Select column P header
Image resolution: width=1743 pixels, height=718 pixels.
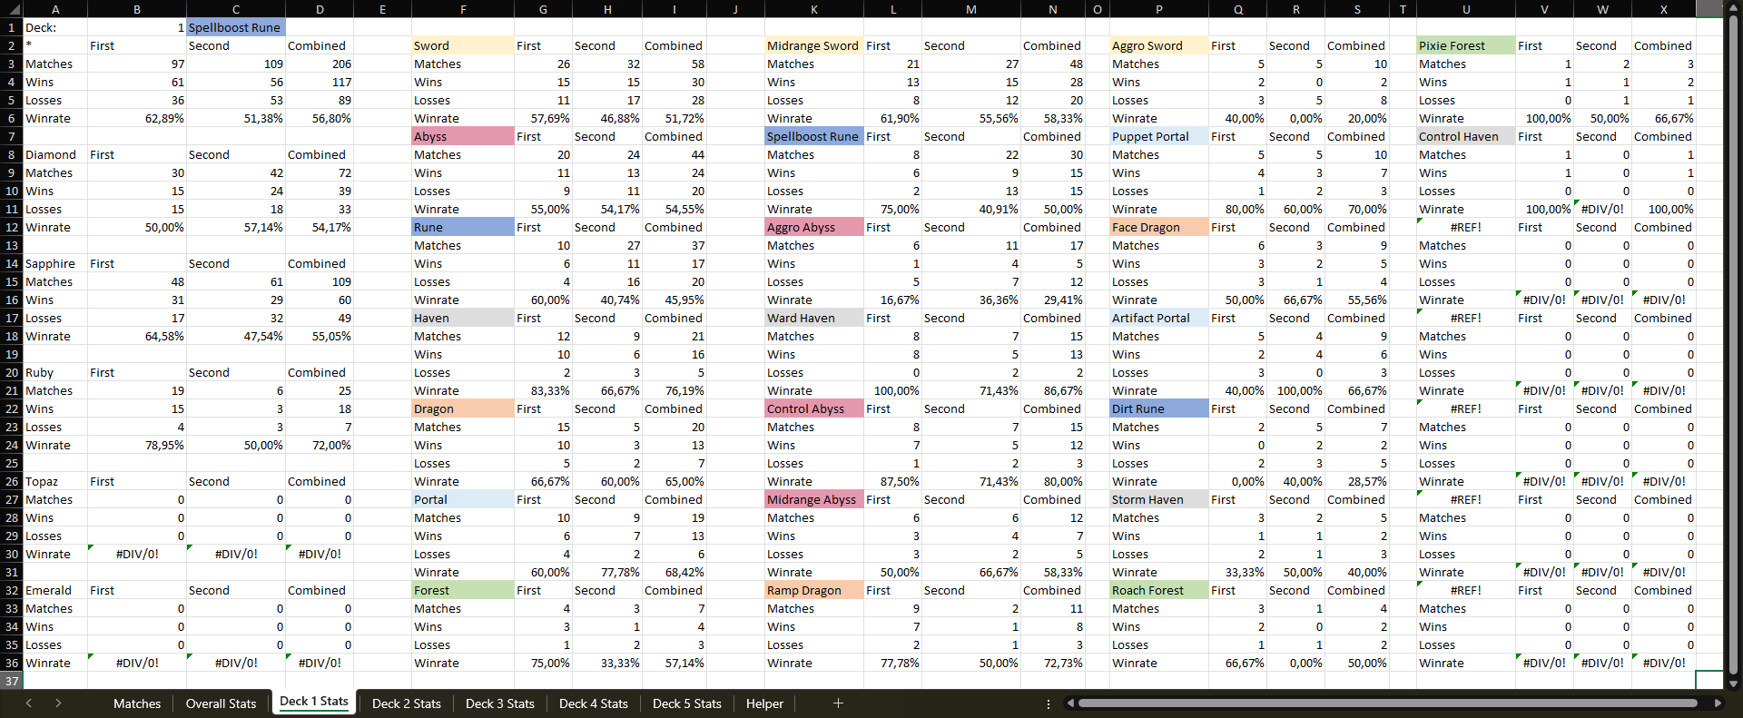point(1159,9)
